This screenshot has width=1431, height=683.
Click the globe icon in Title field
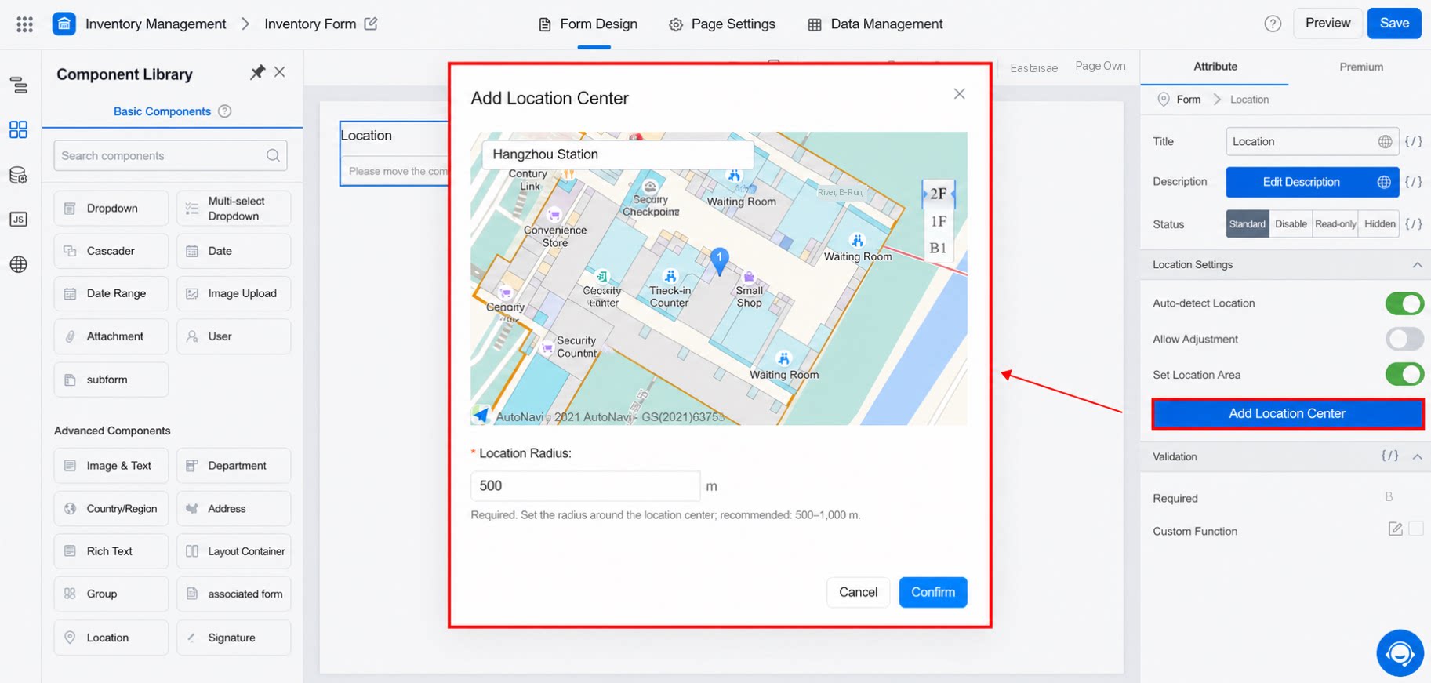coord(1386,142)
